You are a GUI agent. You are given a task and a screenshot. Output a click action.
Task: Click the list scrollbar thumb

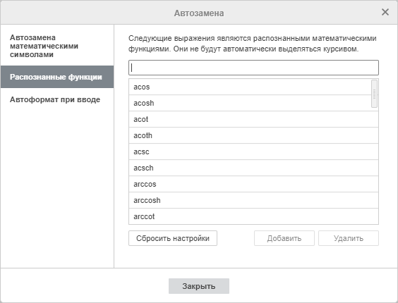[374, 94]
